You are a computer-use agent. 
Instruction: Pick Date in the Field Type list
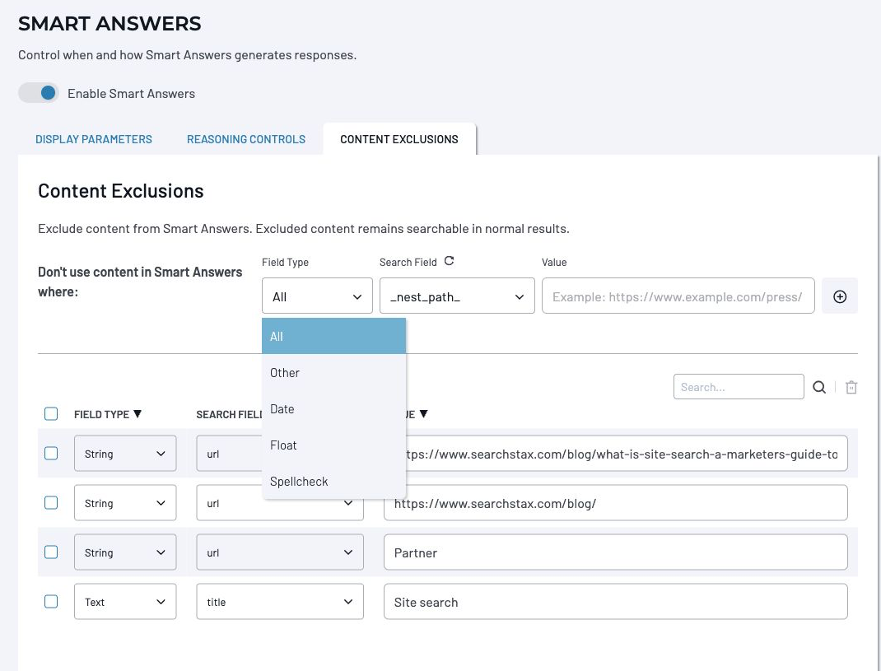tap(333, 408)
